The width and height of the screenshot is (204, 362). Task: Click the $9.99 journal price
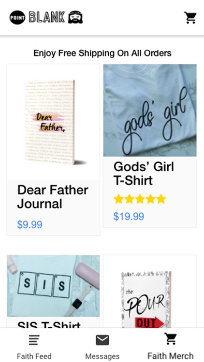click(29, 224)
